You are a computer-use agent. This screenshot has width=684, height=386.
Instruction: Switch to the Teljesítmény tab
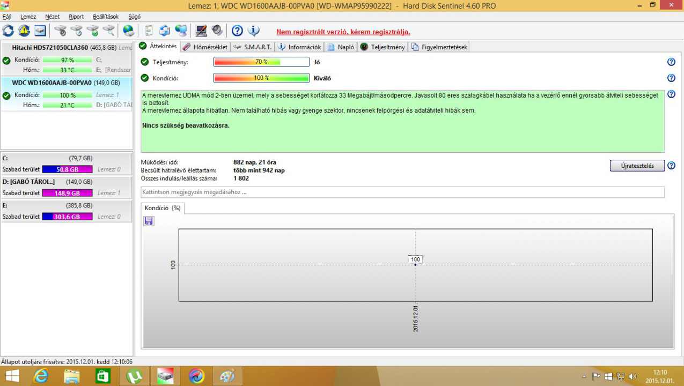(x=383, y=47)
